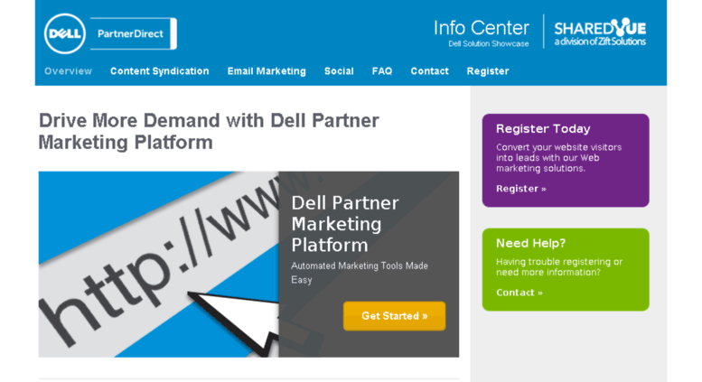
Task: Select Register in the navigation bar
Action: 488,71
